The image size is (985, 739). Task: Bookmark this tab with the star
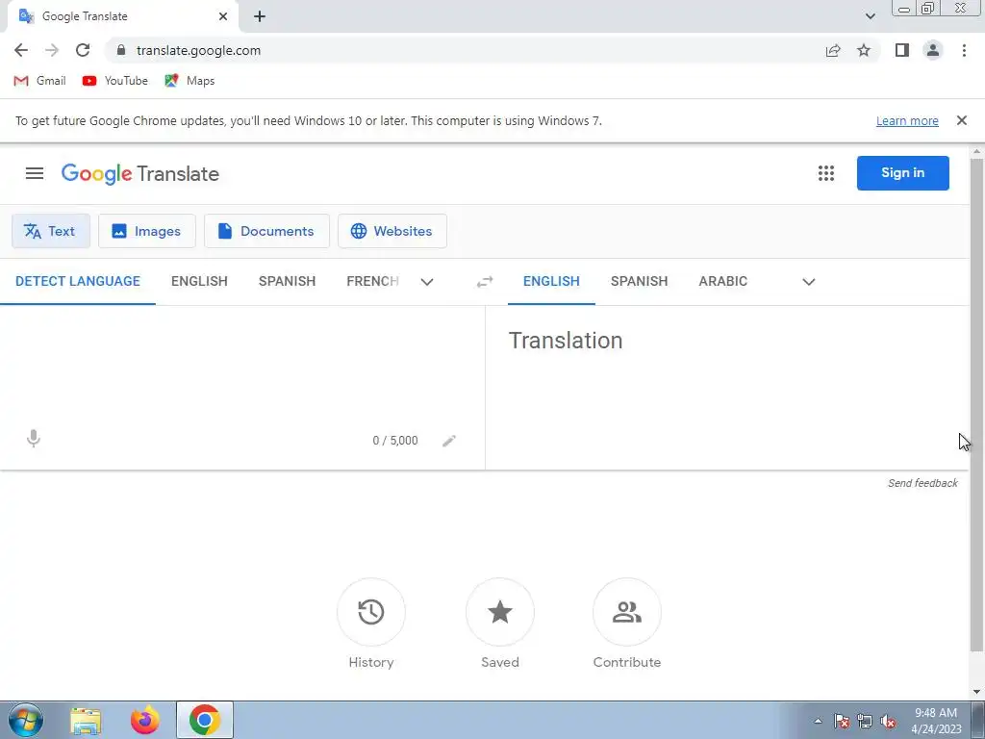[x=864, y=50]
